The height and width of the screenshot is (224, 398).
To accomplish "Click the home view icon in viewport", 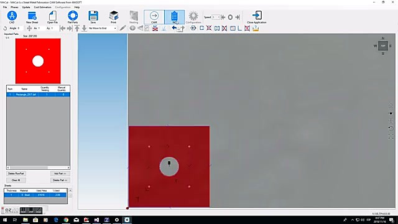I will tap(391, 106).
